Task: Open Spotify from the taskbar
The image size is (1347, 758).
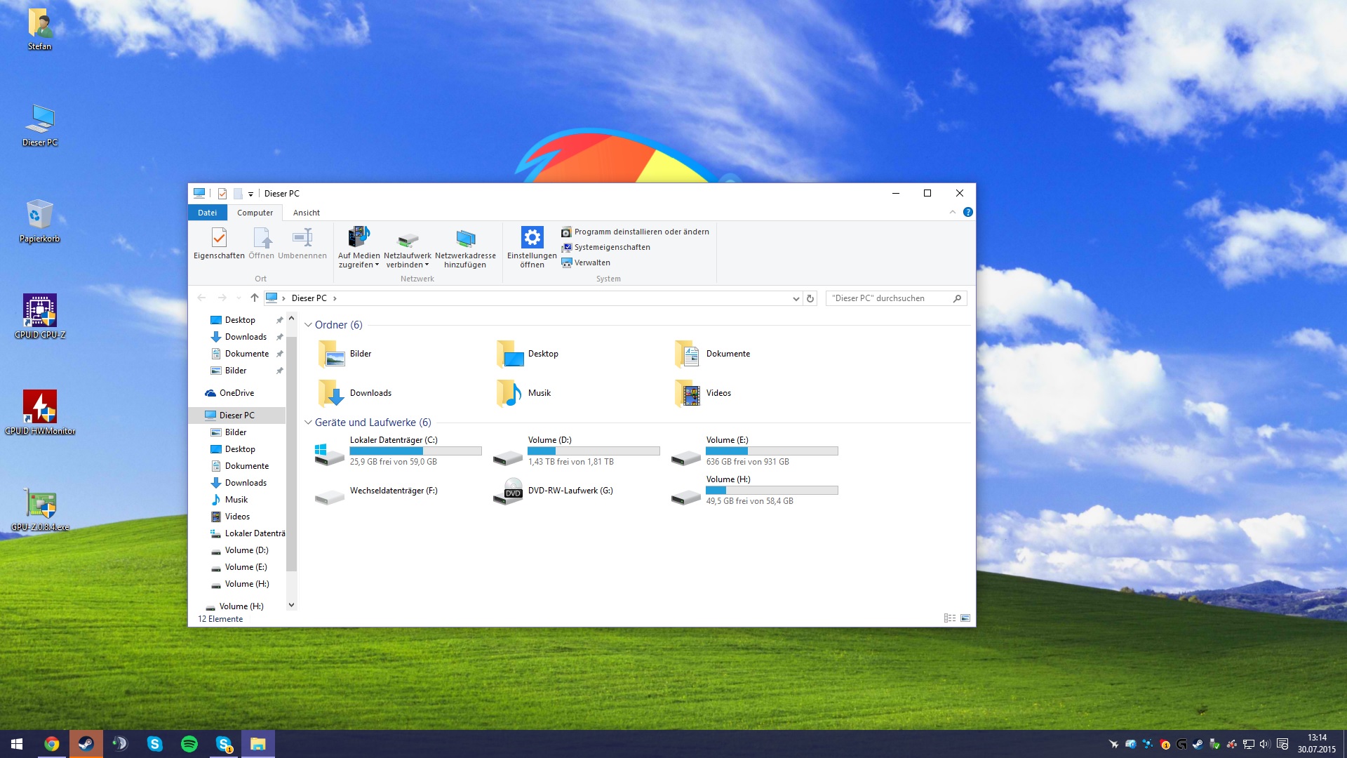Action: pyautogui.click(x=189, y=744)
